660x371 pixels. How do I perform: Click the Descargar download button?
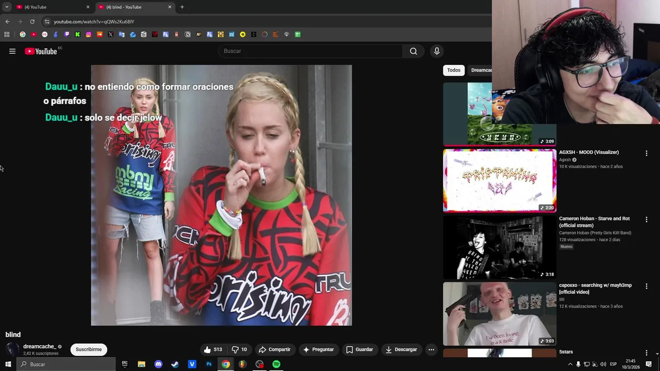click(402, 349)
